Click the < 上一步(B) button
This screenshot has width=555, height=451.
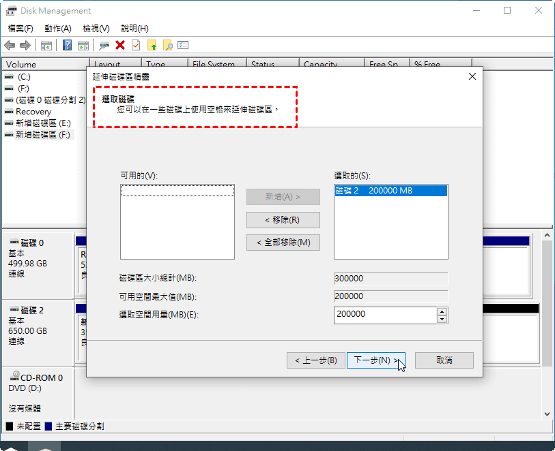pyautogui.click(x=315, y=360)
